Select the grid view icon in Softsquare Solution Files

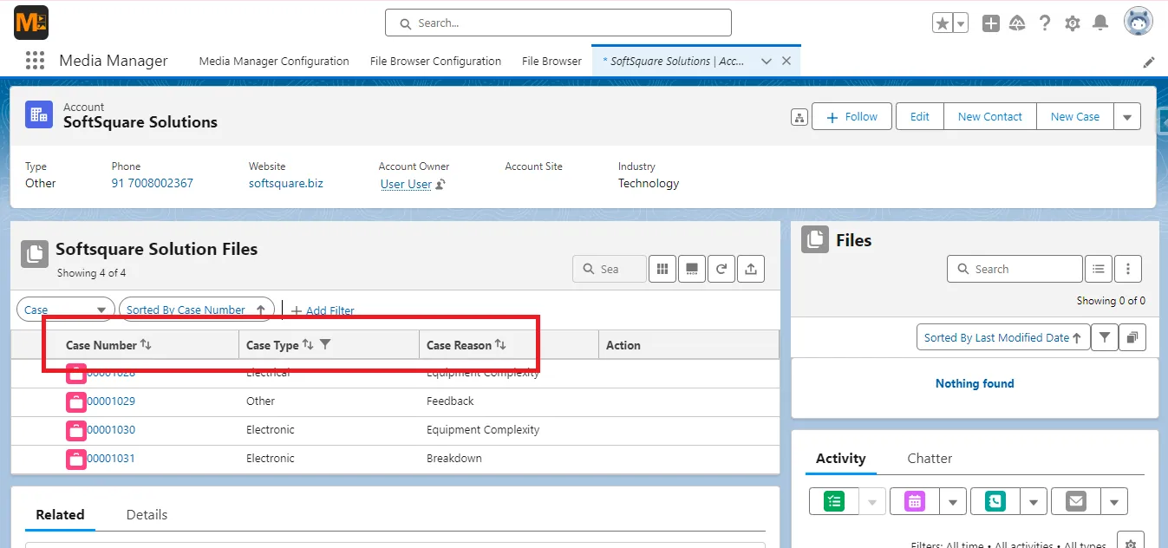click(x=662, y=269)
